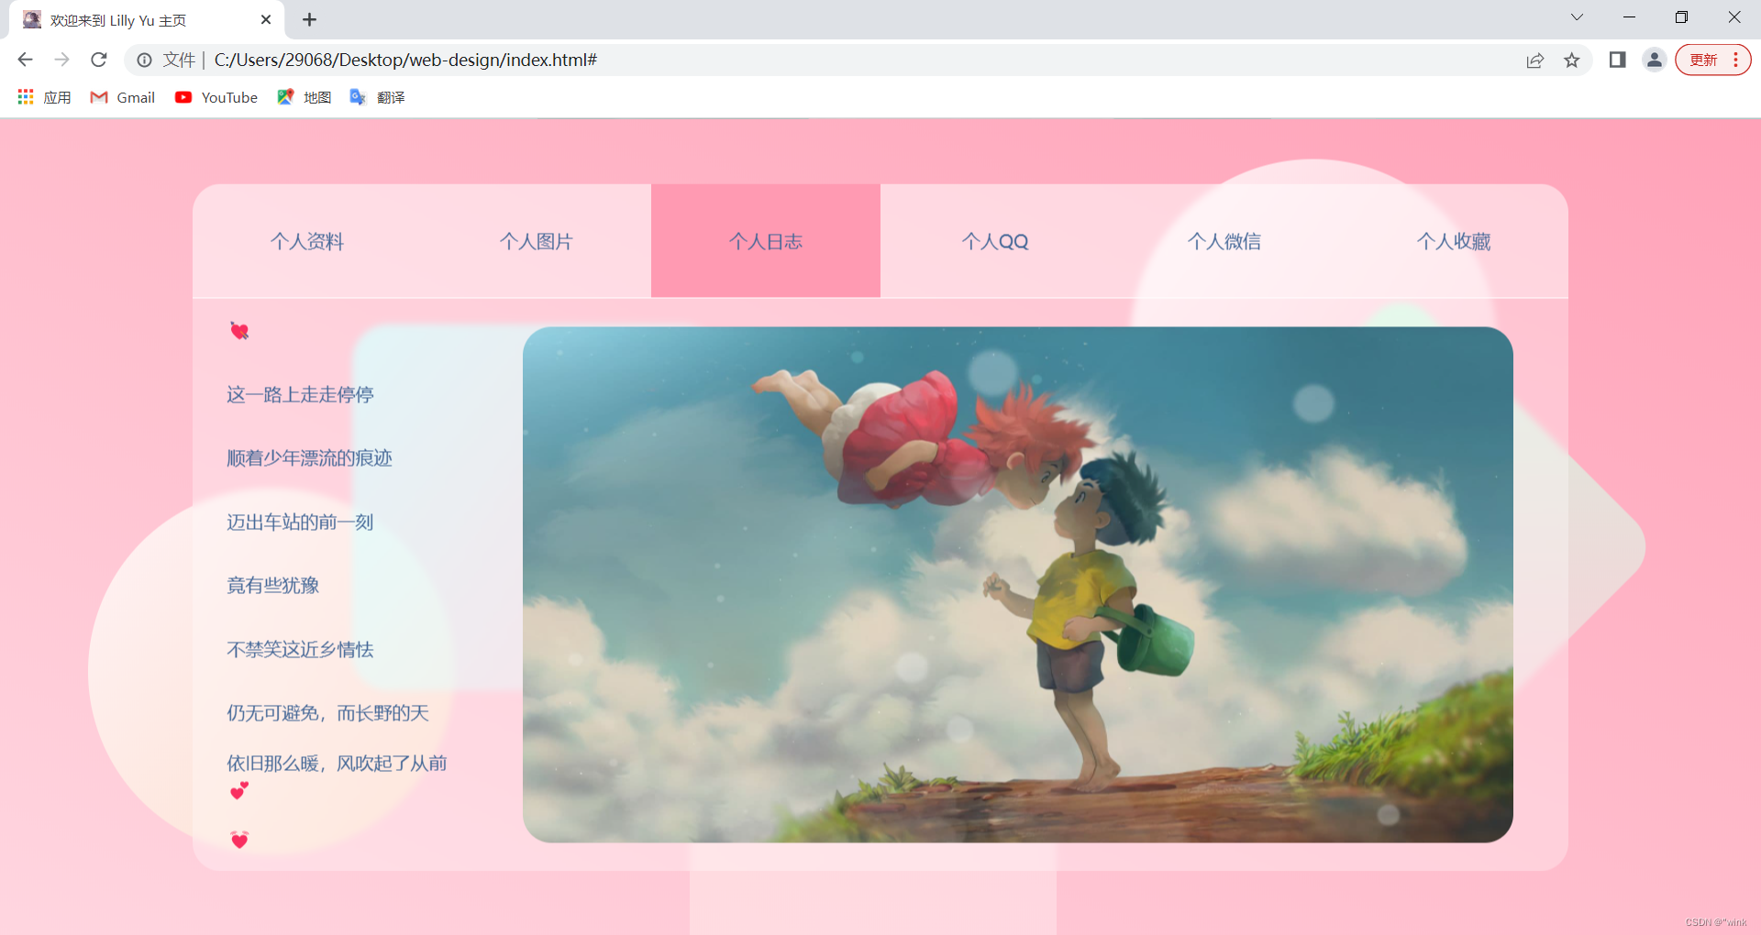Viewport: 1761px width, 935px height.
Task: Click the 更新 update button
Action: click(x=1703, y=60)
